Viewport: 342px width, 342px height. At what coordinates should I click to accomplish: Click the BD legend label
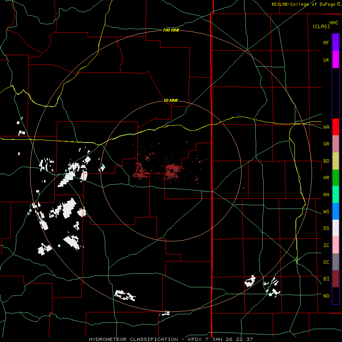click(326, 161)
